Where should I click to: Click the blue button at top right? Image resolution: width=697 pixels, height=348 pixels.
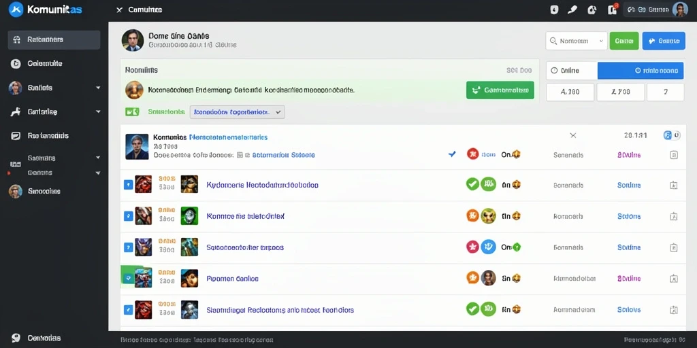point(664,41)
